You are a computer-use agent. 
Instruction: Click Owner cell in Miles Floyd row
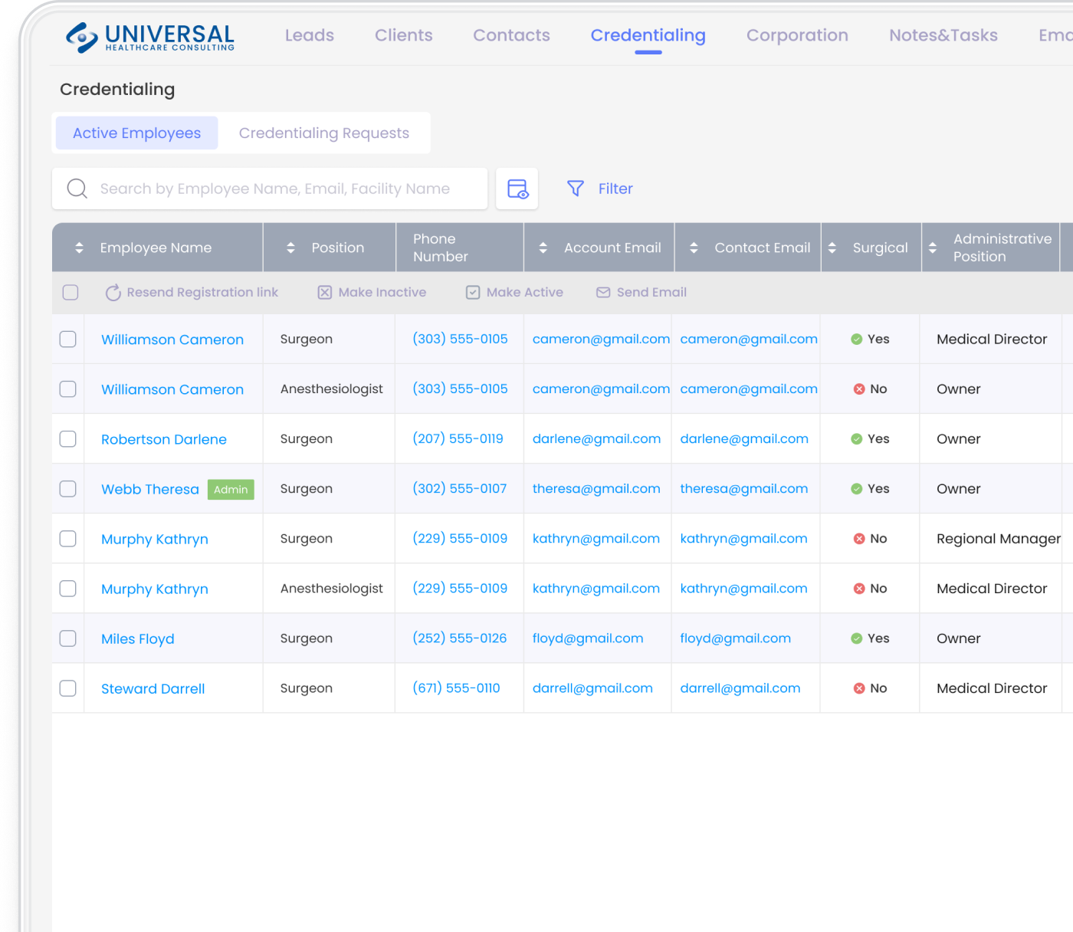(959, 638)
